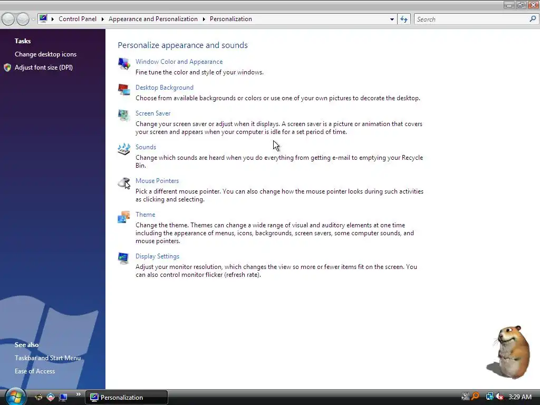Click the 3:29 AM clock
The width and height of the screenshot is (540, 405).
(x=520, y=397)
